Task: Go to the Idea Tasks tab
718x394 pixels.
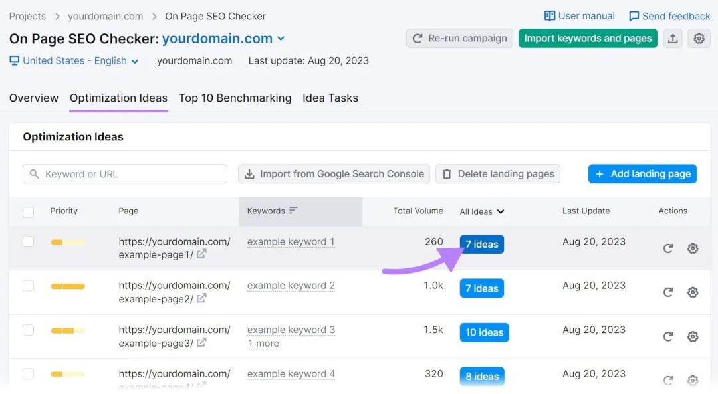Action: (x=330, y=98)
